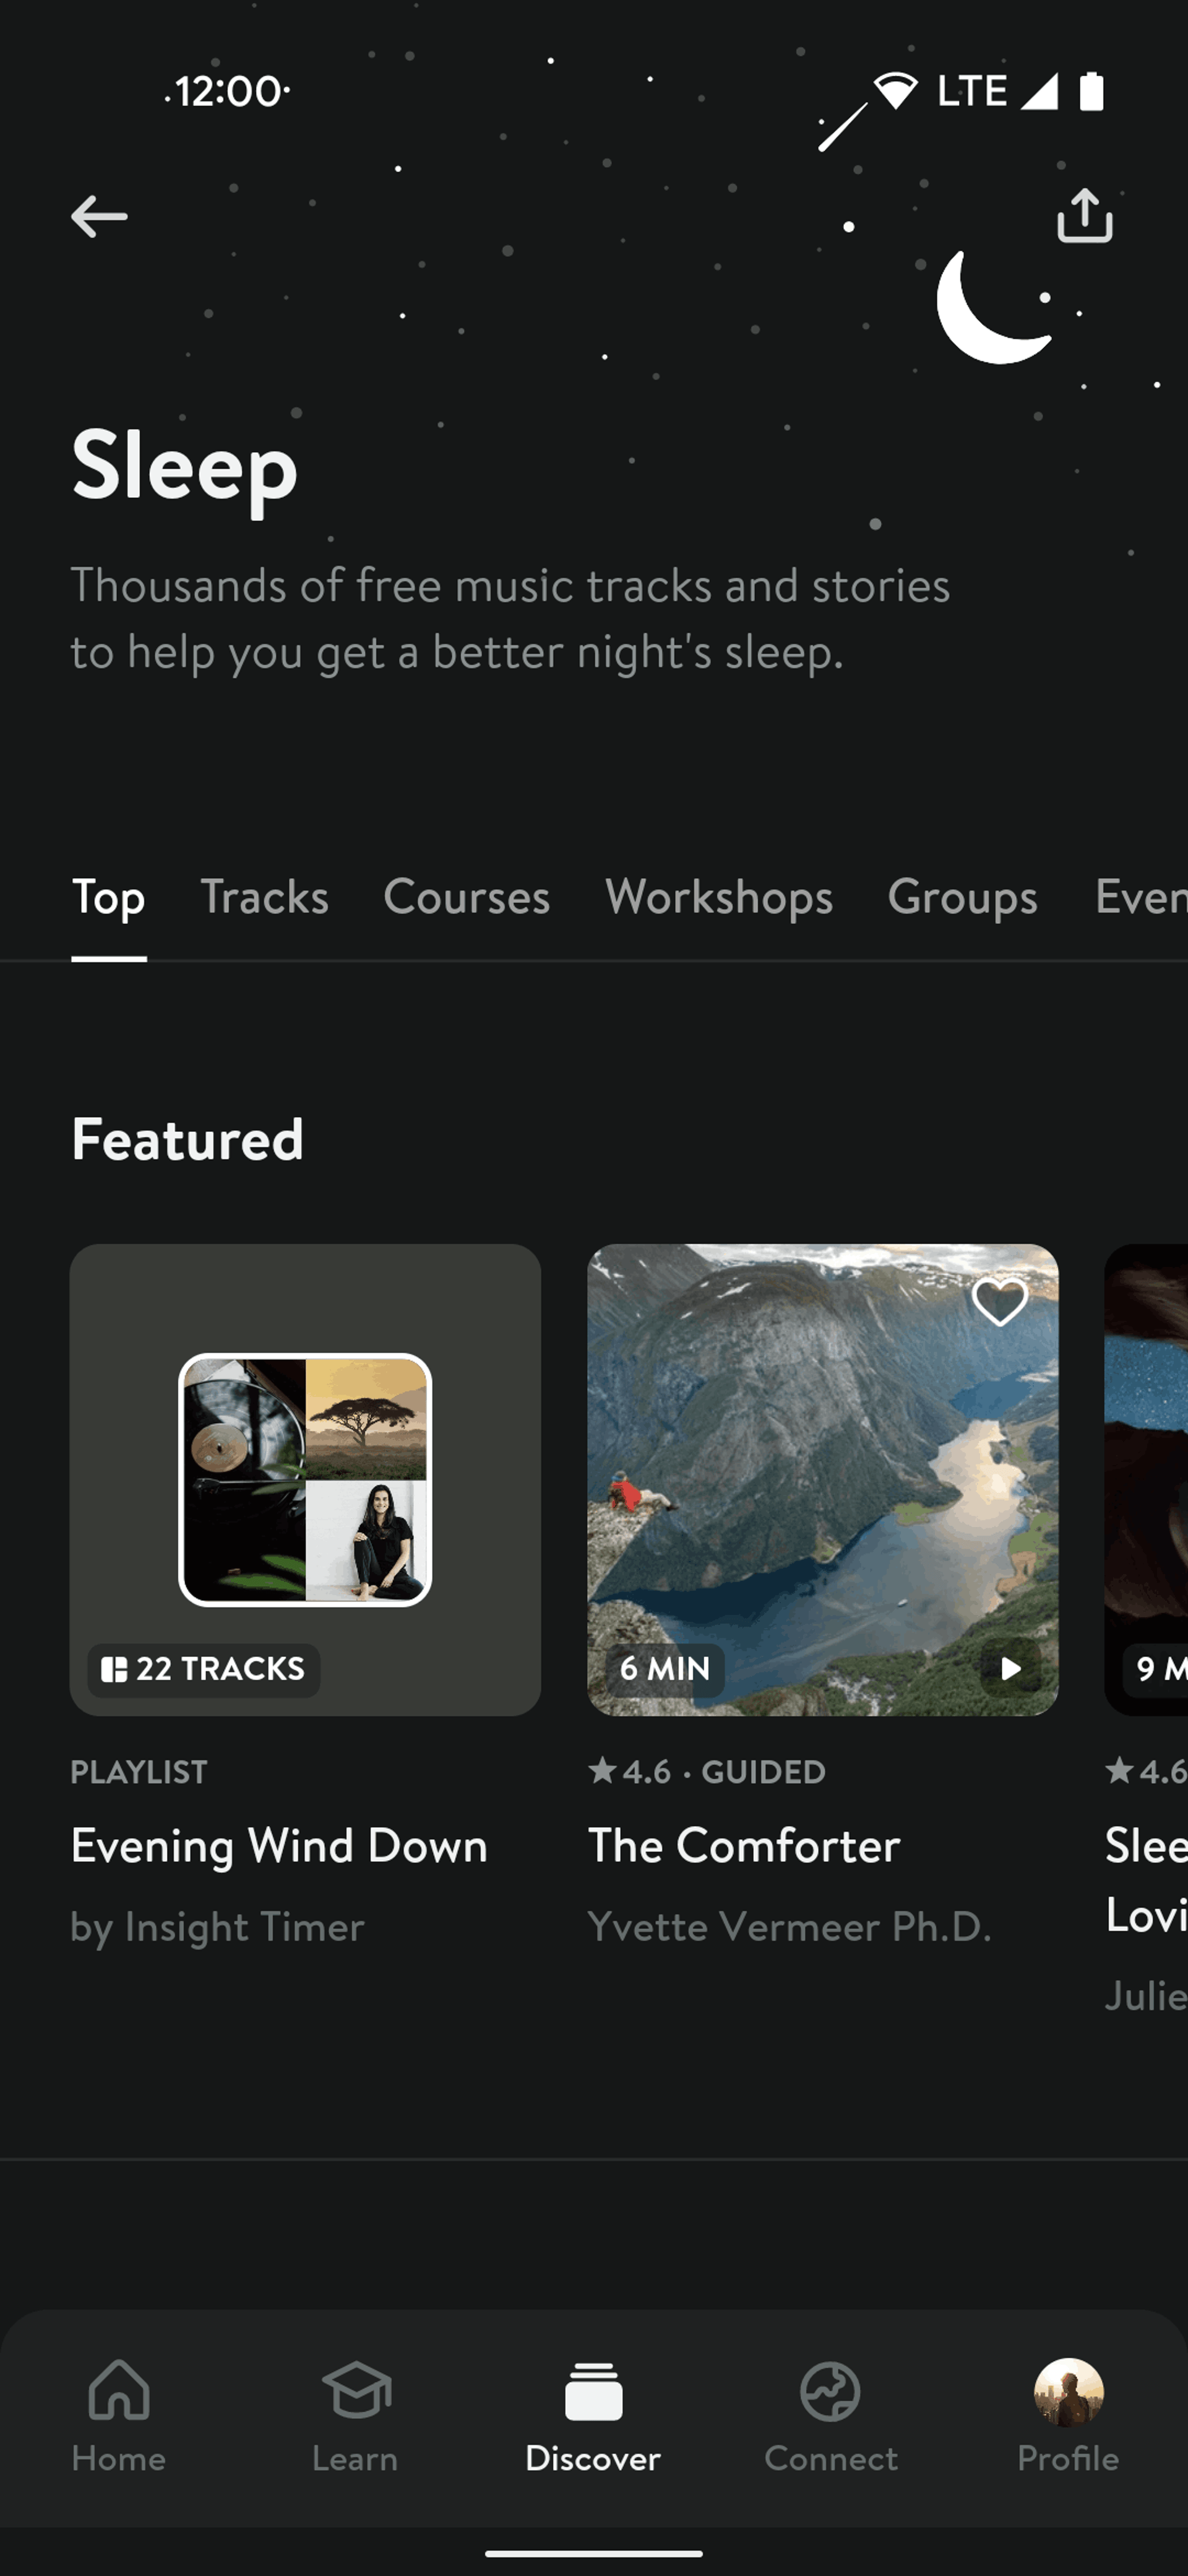Go back using the arrow icon
1188x2576 pixels.
(99, 216)
